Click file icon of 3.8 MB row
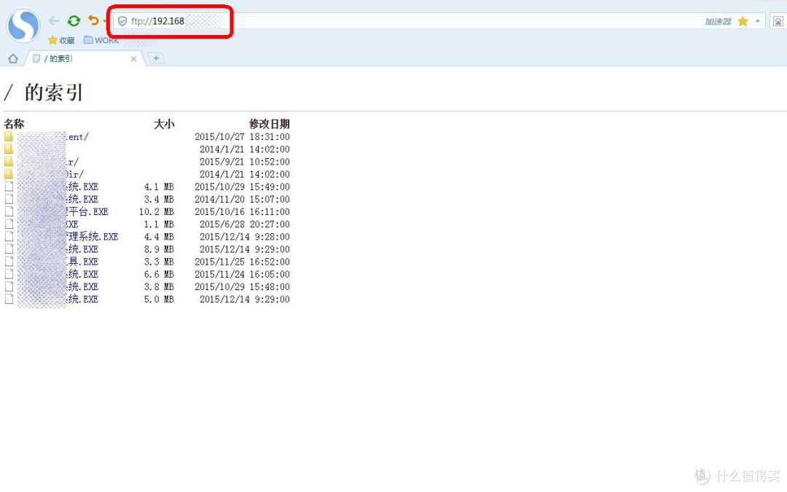Viewport: 787px width, 492px height. click(9, 286)
